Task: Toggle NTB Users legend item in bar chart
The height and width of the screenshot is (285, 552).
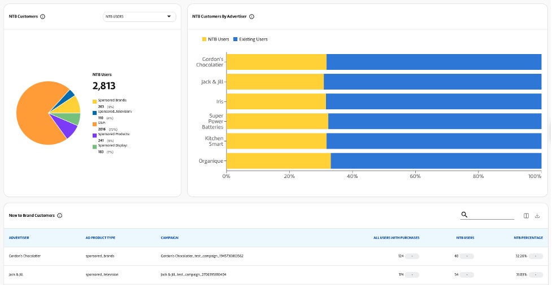Action: click(x=215, y=39)
